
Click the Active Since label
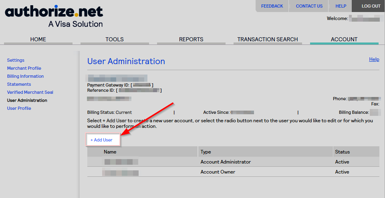pyautogui.click(x=216, y=113)
